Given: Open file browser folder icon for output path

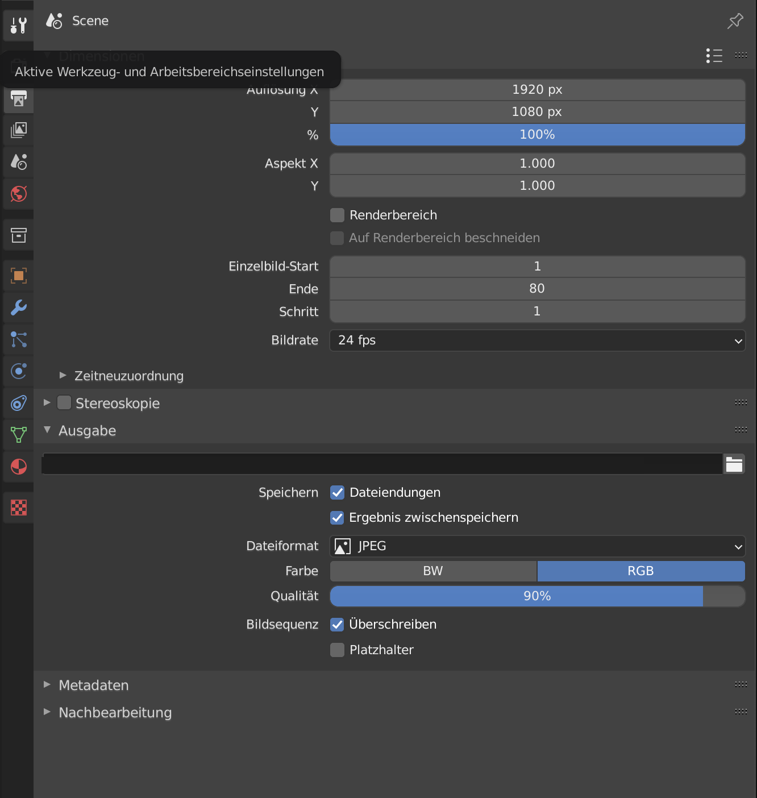Looking at the screenshot, I should click(734, 464).
